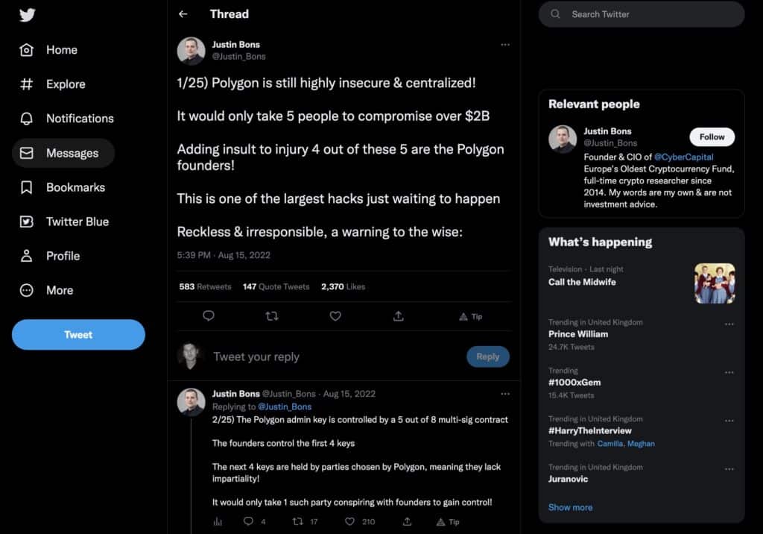Like the main tweet with heart icon
This screenshot has width=763, height=534.
pyautogui.click(x=335, y=316)
